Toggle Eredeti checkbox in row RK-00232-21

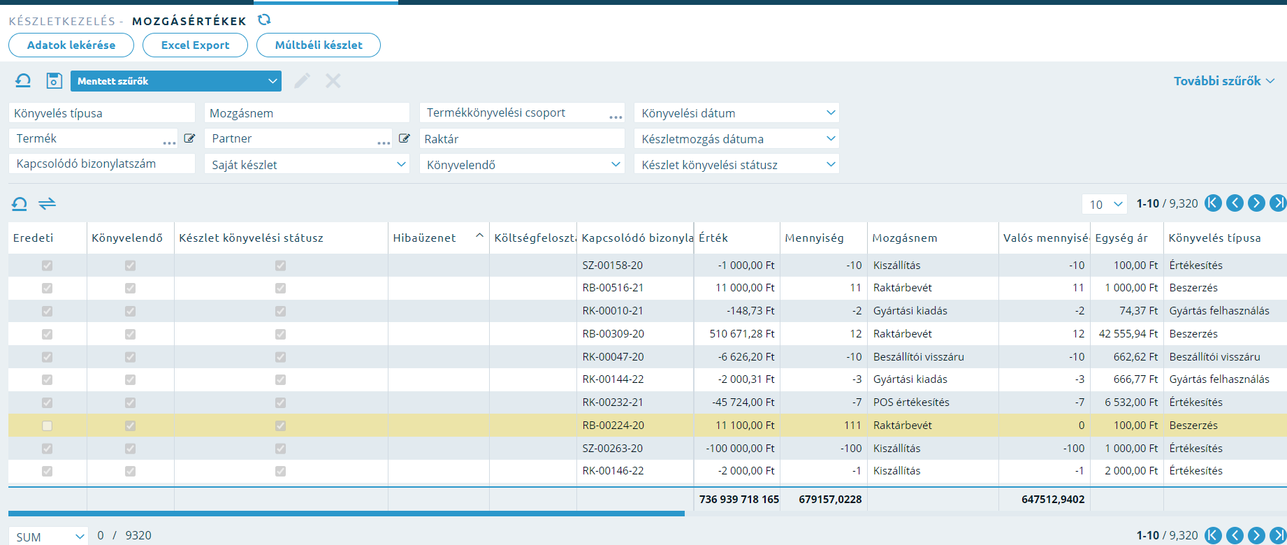47,402
